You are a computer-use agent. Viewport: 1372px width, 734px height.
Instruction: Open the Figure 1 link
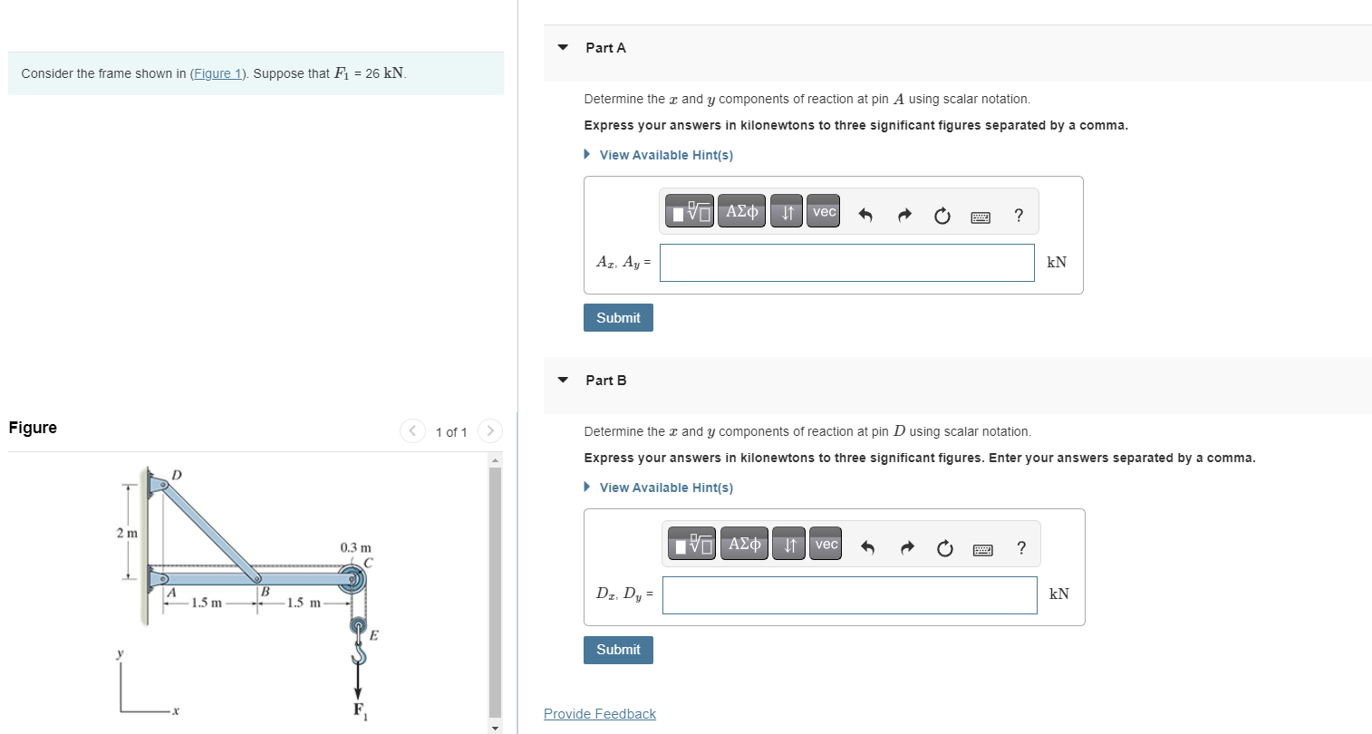pyautogui.click(x=217, y=73)
